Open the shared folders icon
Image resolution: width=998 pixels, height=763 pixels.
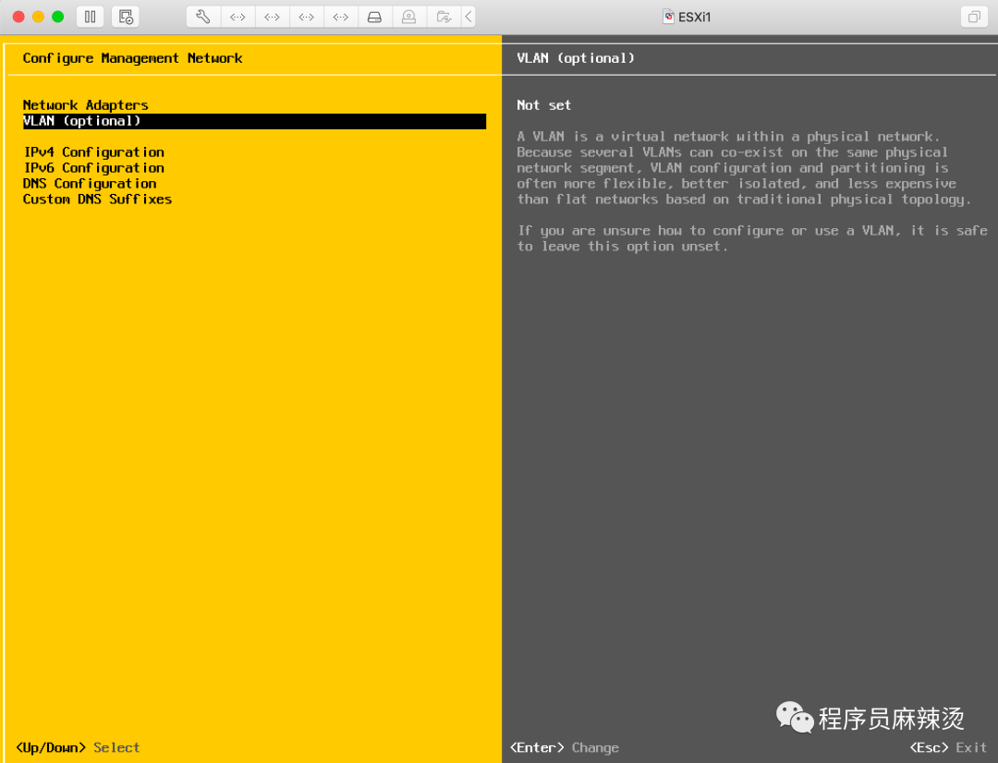click(x=444, y=17)
